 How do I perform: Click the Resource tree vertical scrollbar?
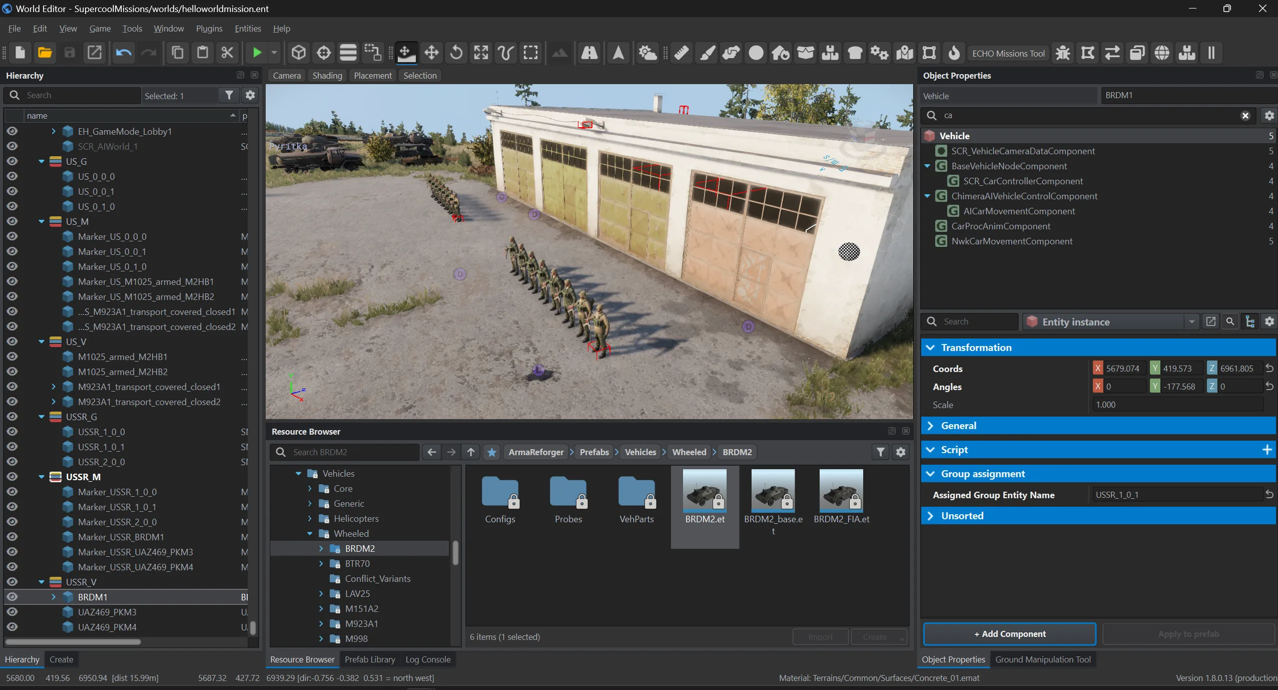(455, 553)
